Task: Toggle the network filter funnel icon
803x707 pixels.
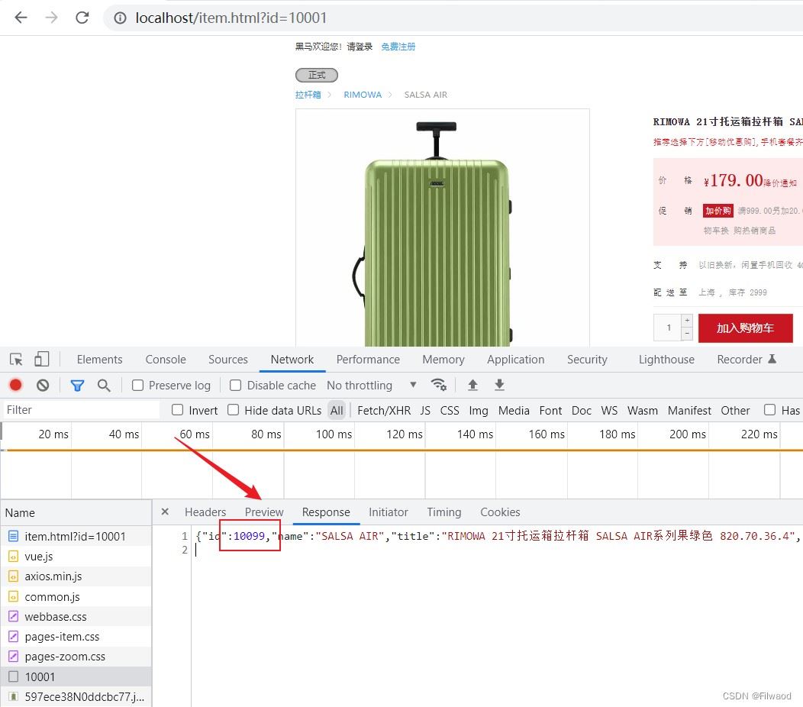Action: (77, 386)
